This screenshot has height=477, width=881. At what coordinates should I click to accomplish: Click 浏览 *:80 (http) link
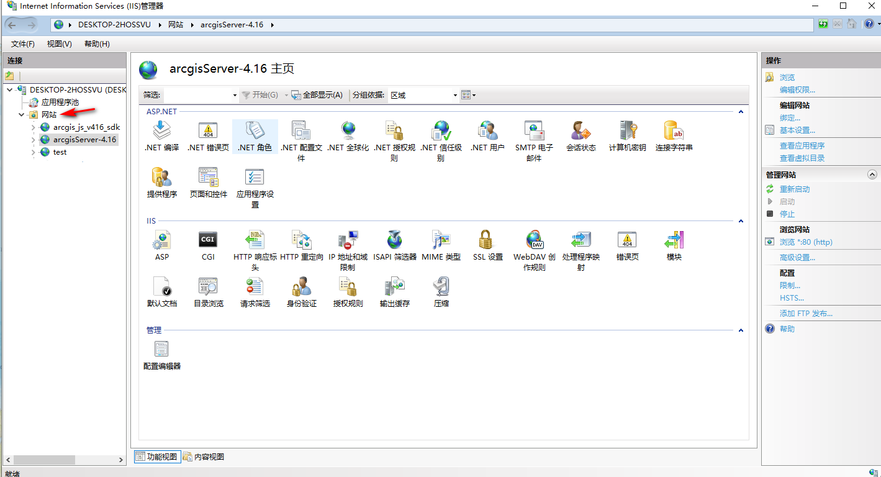coord(806,242)
